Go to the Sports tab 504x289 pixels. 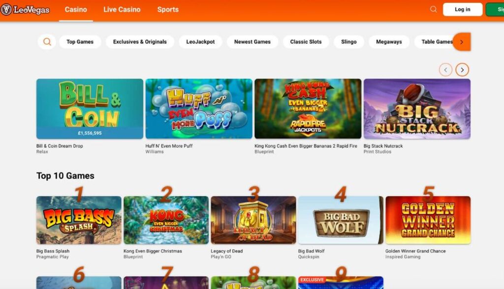tap(168, 10)
